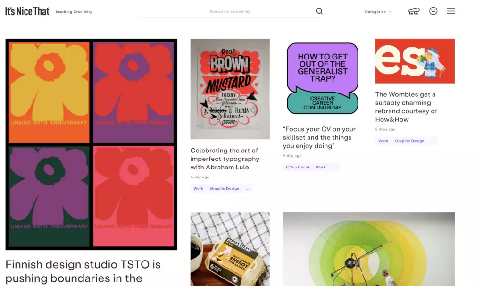The height and width of the screenshot is (286, 483).
Task: Click the telescope icon in header
Action: click(x=413, y=11)
